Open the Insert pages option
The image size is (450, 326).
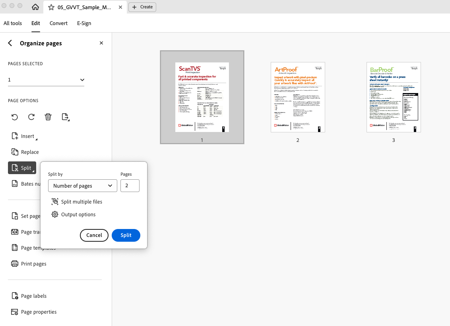click(x=24, y=136)
